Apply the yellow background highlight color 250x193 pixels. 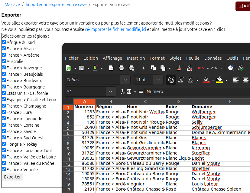(x=219, y=80)
